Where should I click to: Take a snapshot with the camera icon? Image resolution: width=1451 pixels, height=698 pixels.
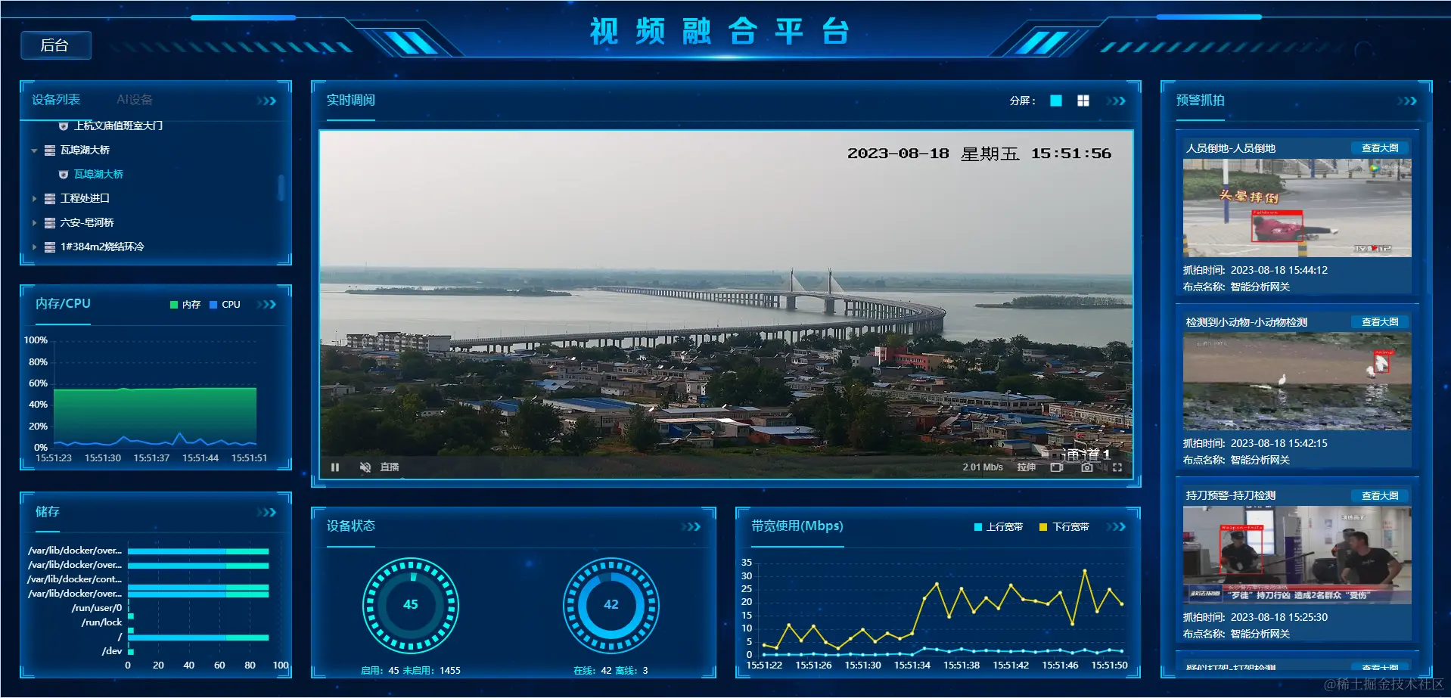(1087, 467)
